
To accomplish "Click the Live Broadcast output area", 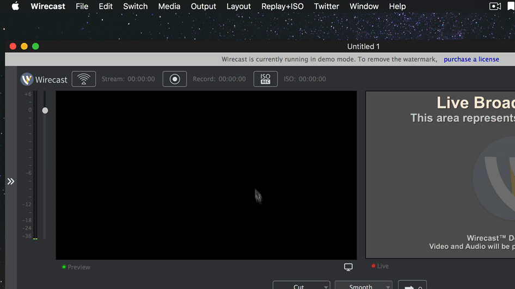I will [x=440, y=174].
